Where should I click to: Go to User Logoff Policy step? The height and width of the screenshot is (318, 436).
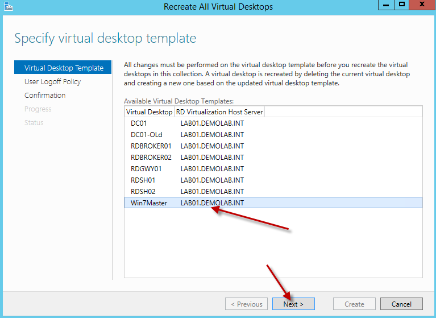pos(52,81)
